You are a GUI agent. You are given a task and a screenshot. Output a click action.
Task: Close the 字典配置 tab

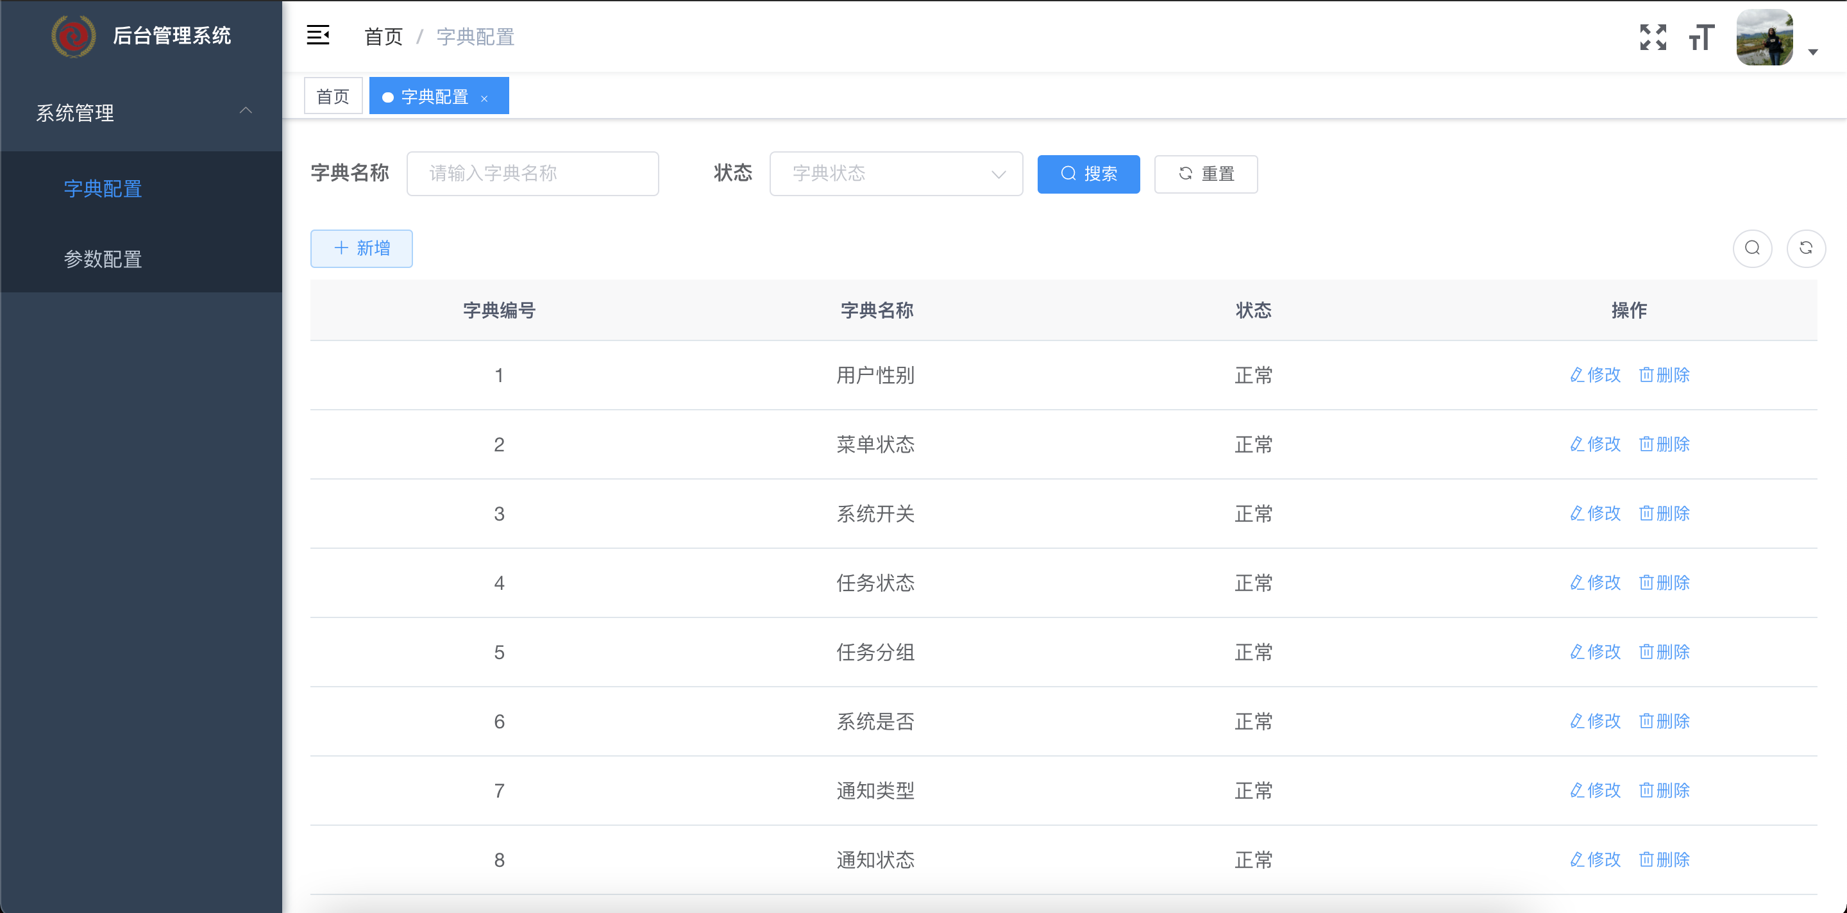[485, 98]
